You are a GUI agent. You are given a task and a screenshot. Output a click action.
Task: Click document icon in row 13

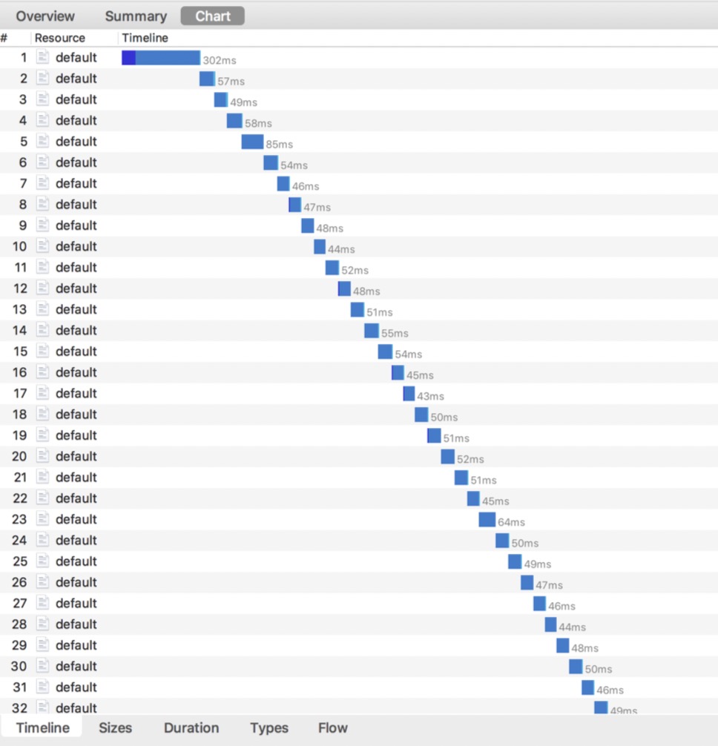43,308
